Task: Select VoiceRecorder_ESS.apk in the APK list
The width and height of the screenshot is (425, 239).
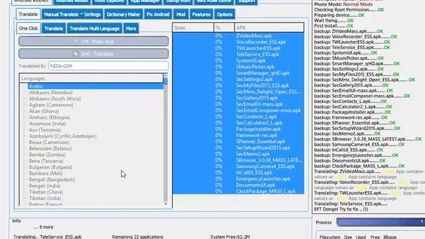Action: point(261,42)
